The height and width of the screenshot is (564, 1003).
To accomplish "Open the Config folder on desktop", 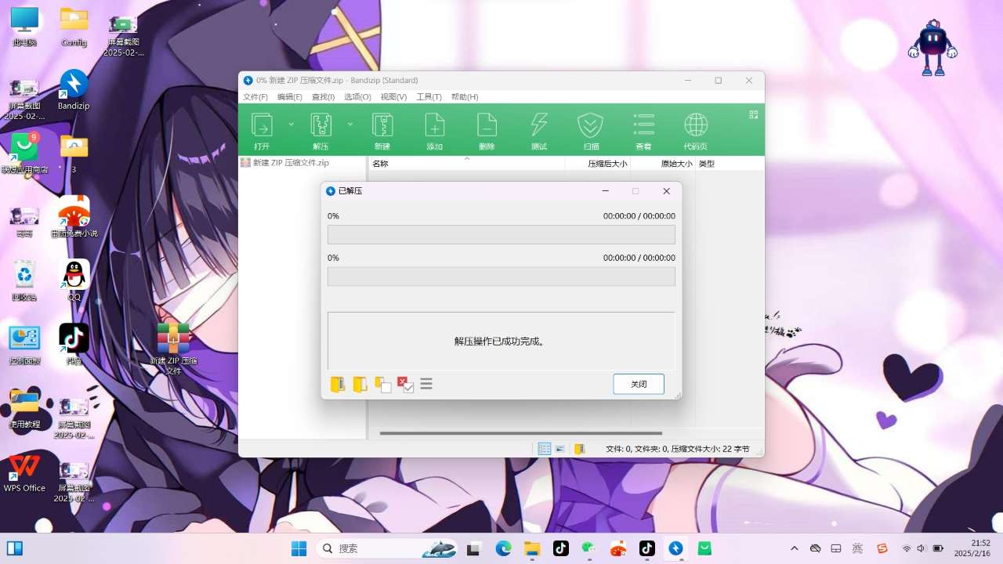I will pos(74,27).
